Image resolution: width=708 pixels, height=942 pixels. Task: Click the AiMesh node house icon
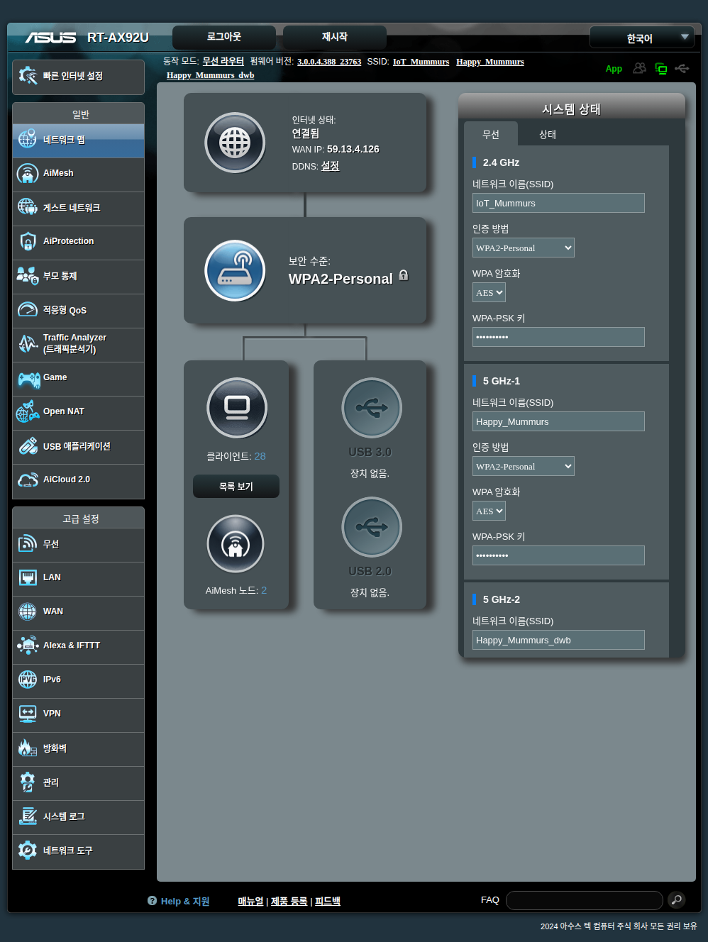pyautogui.click(x=236, y=544)
